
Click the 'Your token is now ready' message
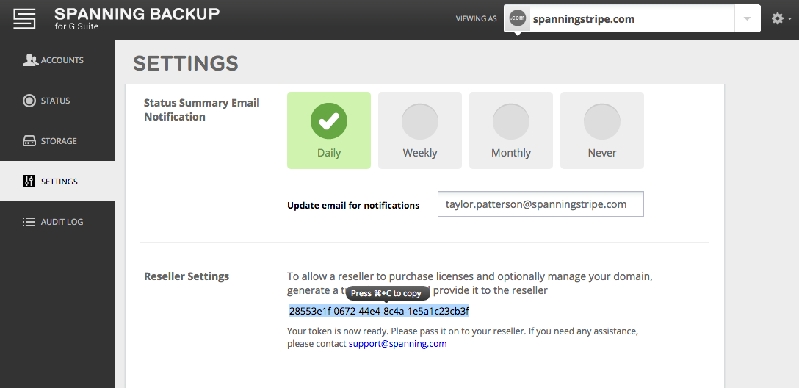tap(462, 337)
